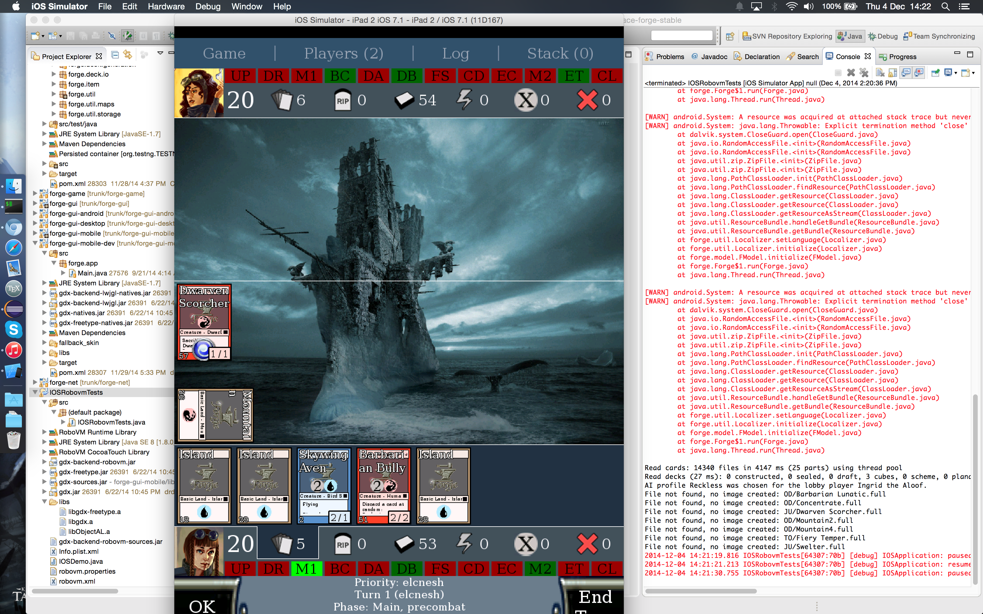The width and height of the screenshot is (983, 614).
Task: Open Safari compass icon in the Dock
Action: 13,247
